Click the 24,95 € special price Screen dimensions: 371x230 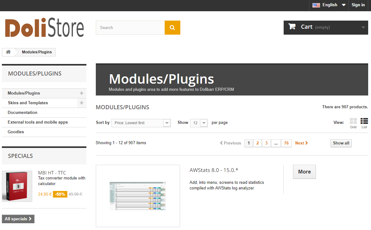45,194
